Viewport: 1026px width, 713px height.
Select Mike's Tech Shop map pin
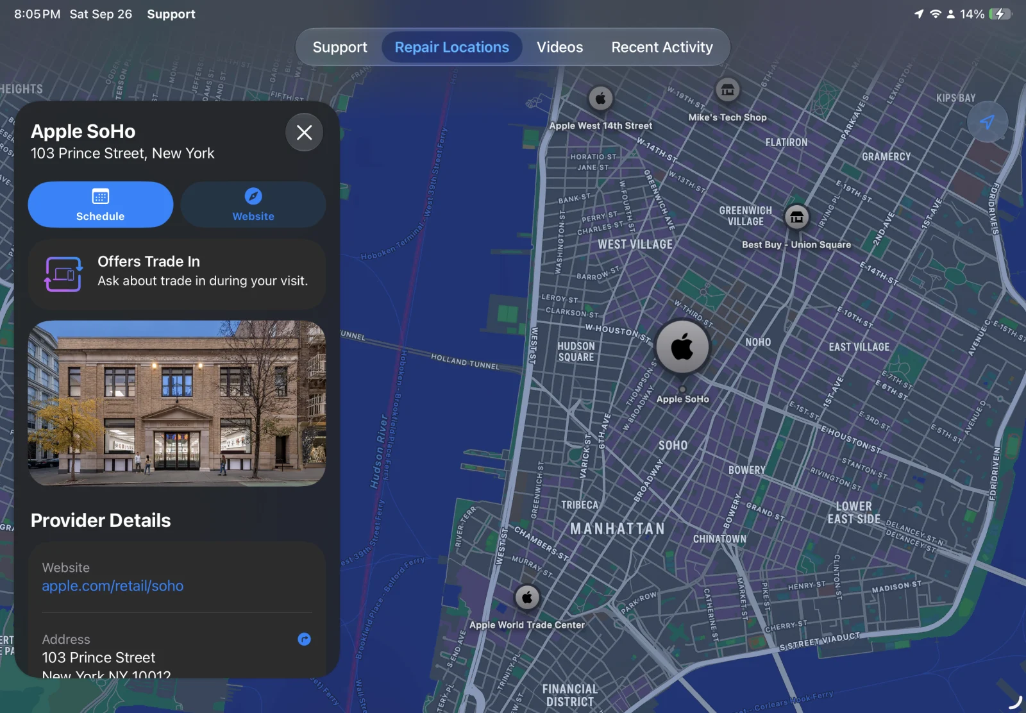pyautogui.click(x=727, y=90)
